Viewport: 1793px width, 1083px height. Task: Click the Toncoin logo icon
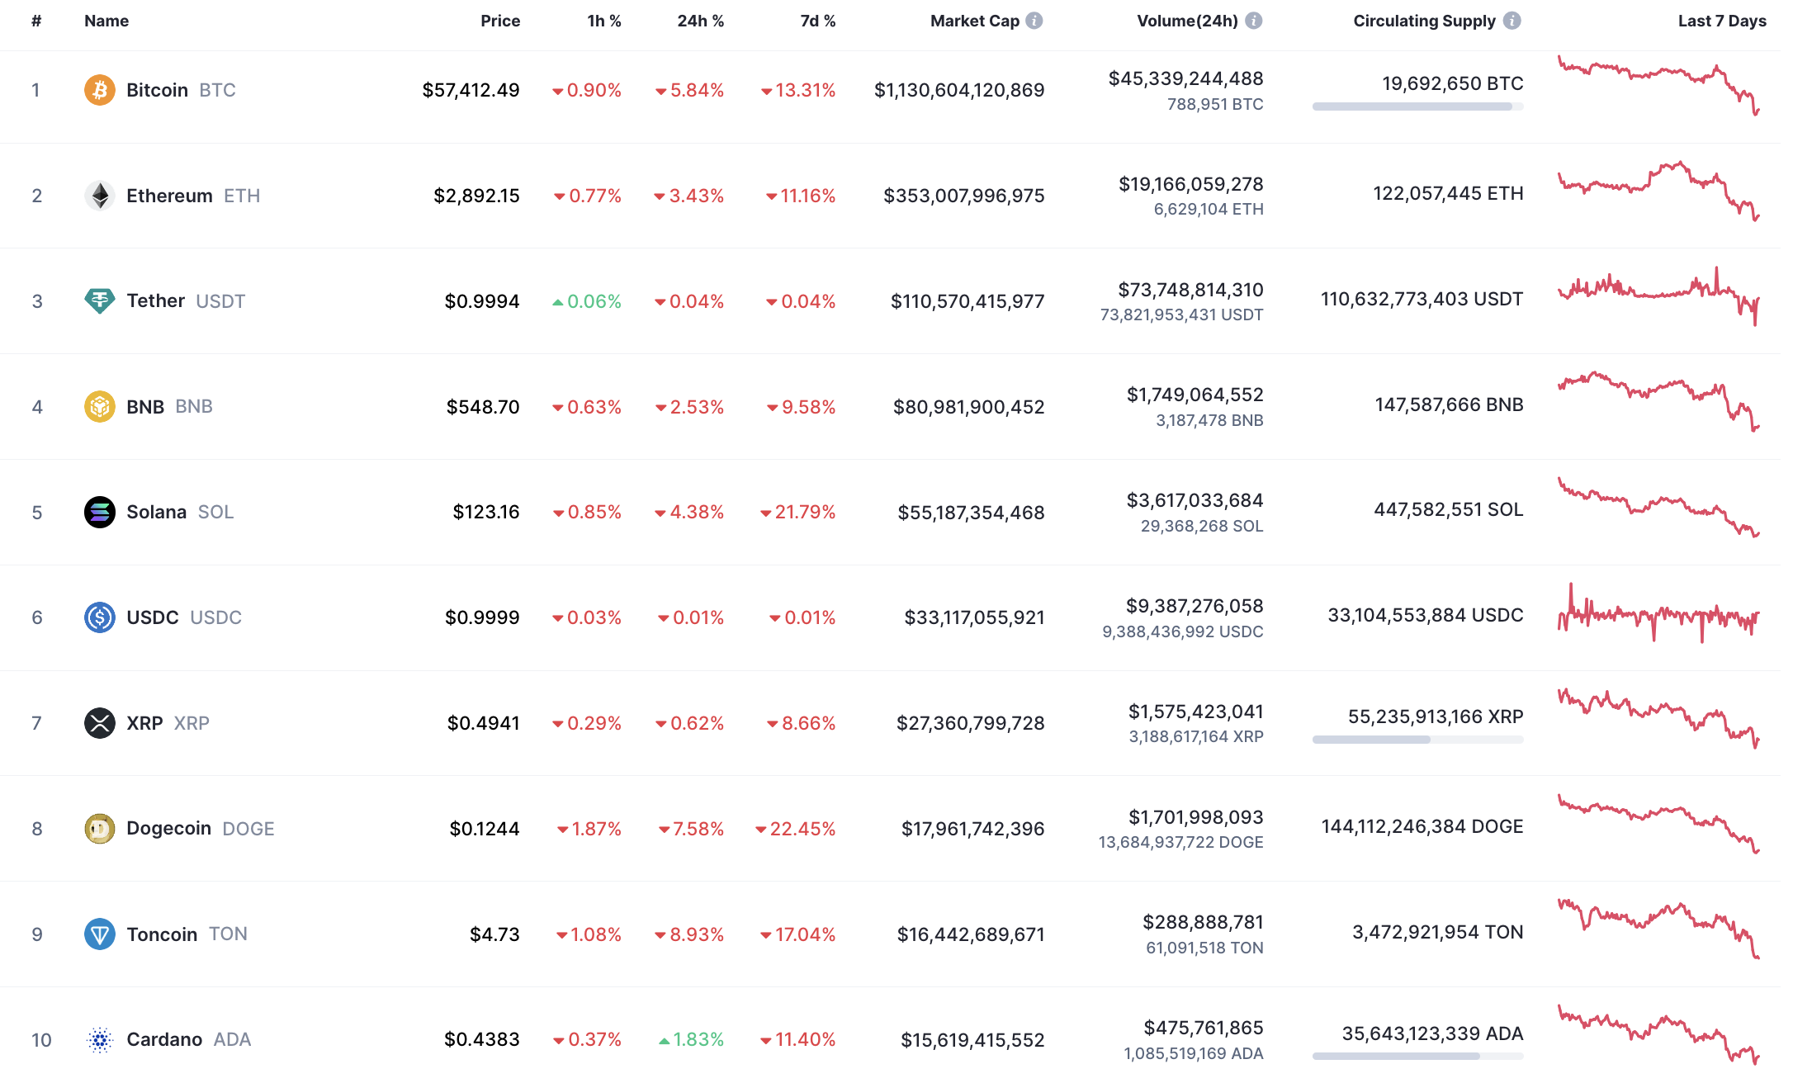100,934
